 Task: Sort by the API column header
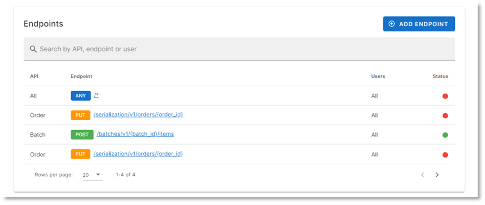coord(34,76)
